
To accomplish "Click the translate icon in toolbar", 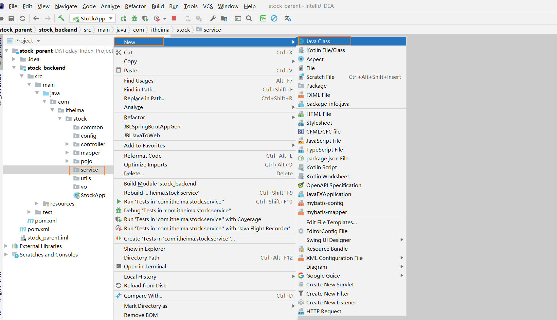I will pyautogui.click(x=288, y=18).
